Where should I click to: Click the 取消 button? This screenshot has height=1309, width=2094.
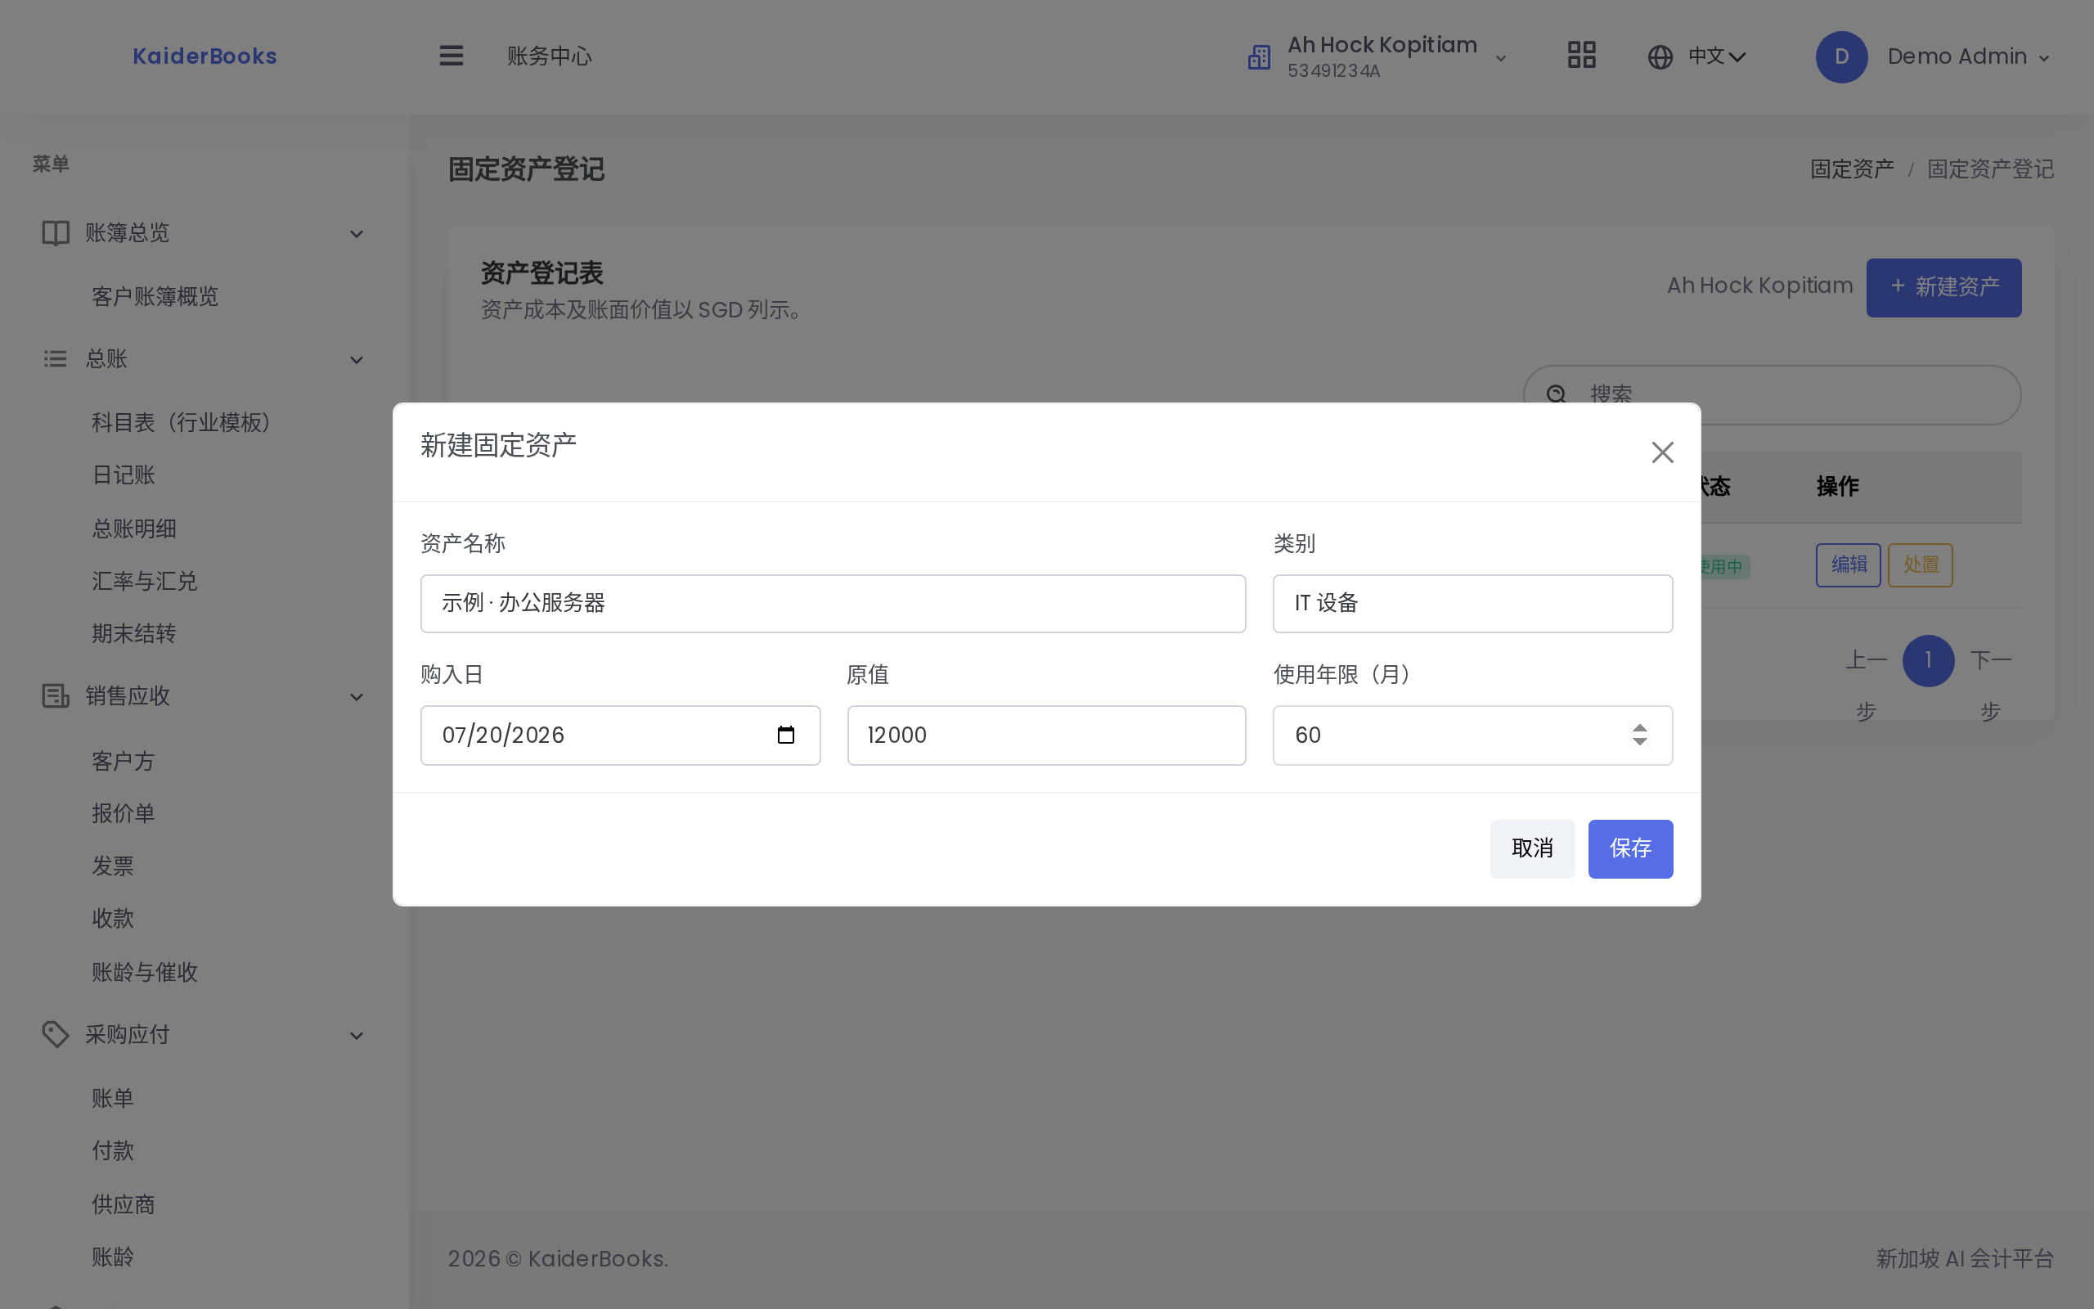(1531, 848)
